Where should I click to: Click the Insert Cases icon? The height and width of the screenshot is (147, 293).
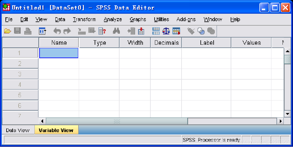click(x=131, y=31)
